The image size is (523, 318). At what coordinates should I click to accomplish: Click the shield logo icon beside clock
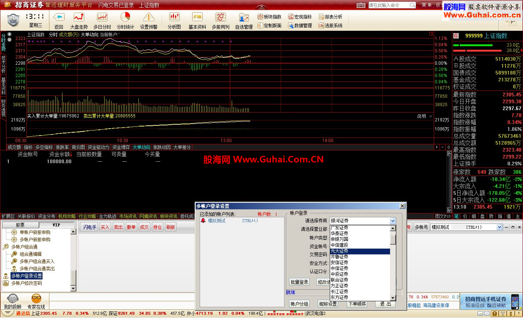13,20
